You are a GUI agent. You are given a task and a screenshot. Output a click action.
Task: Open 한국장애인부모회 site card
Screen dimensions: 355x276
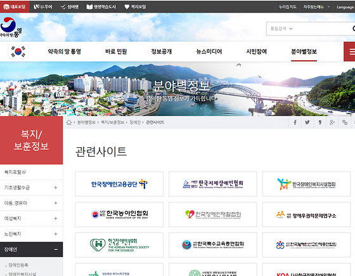click(119, 245)
